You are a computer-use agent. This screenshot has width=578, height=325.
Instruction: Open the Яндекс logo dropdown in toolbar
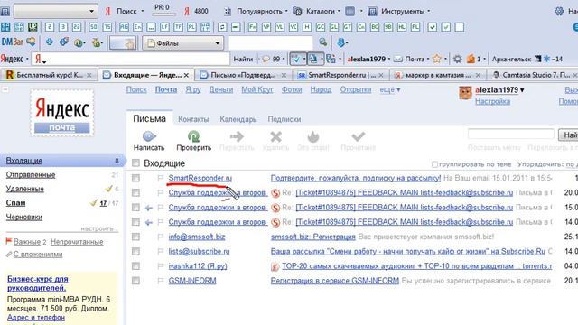tap(14, 59)
